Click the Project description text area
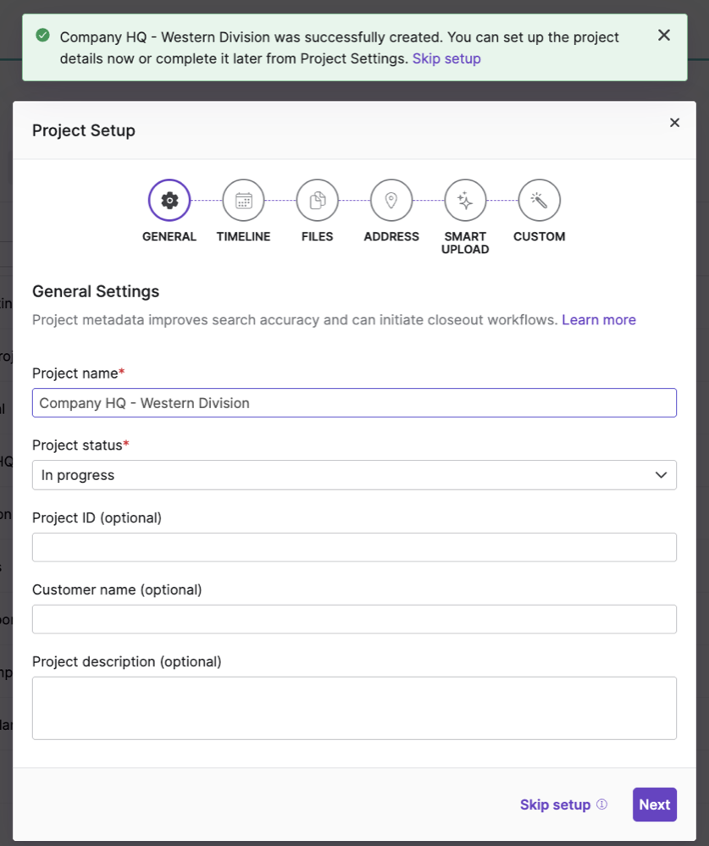This screenshot has width=709, height=846. pos(354,708)
